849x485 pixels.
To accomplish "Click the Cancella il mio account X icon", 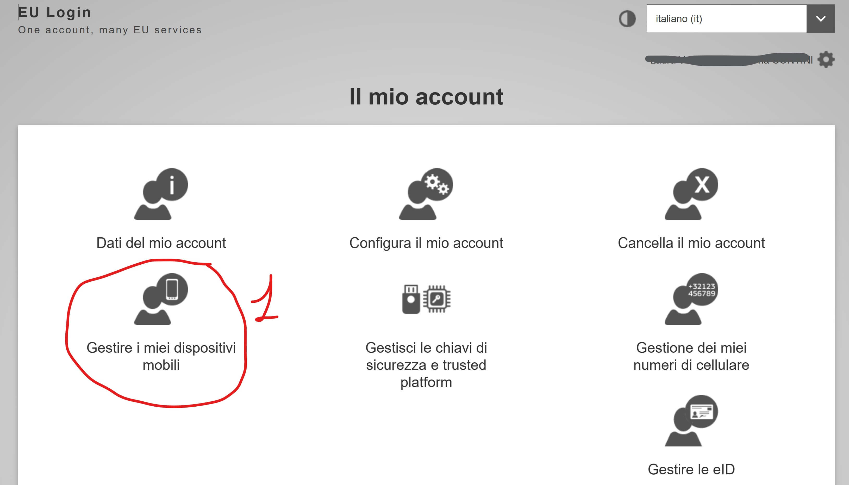I will click(691, 194).
